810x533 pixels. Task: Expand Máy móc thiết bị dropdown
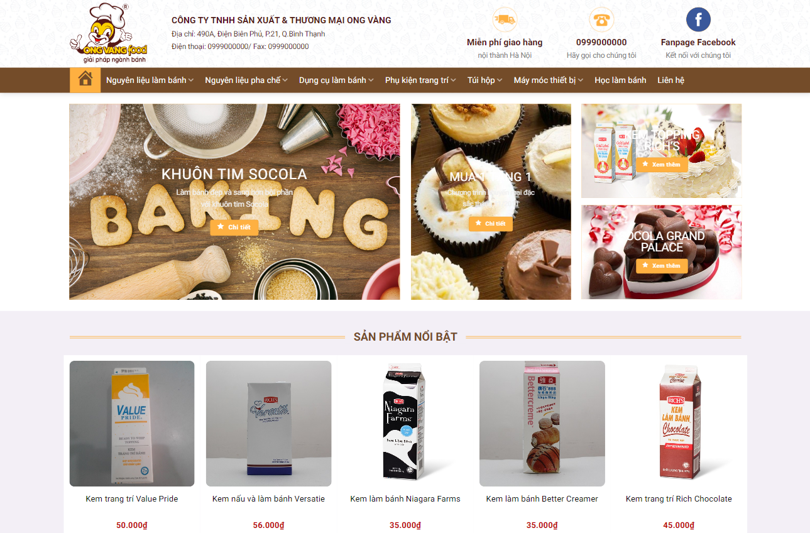pyautogui.click(x=549, y=80)
